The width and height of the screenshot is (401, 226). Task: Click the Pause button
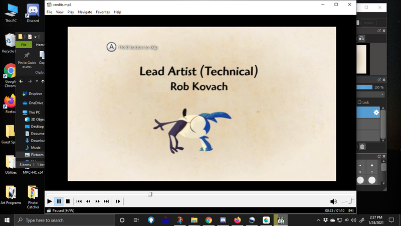coord(59,201)
